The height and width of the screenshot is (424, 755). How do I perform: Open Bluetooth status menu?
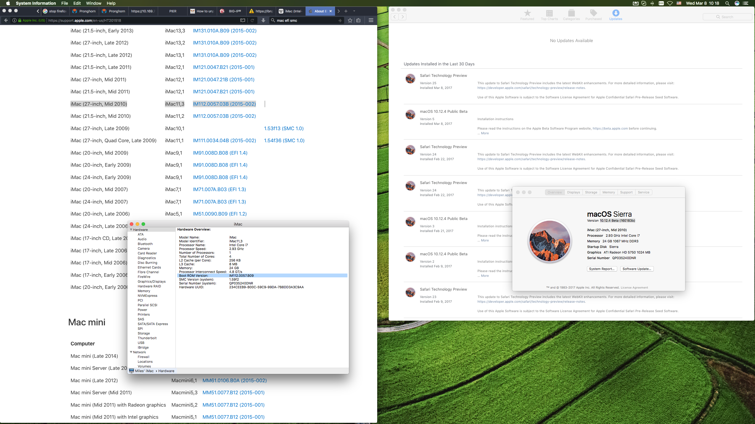(652, 3)
